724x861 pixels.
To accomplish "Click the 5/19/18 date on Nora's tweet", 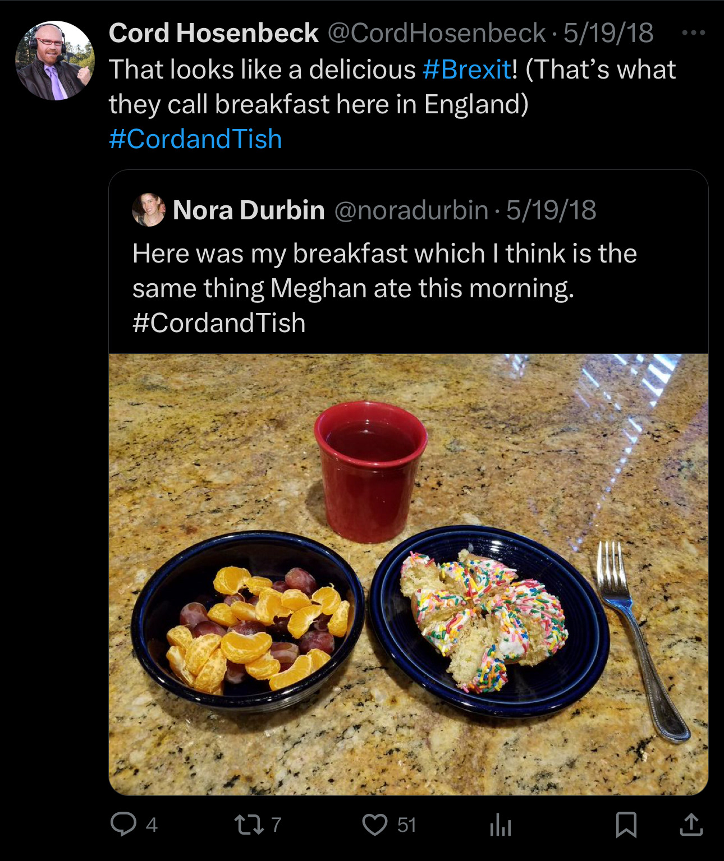I will coord(551,210).
